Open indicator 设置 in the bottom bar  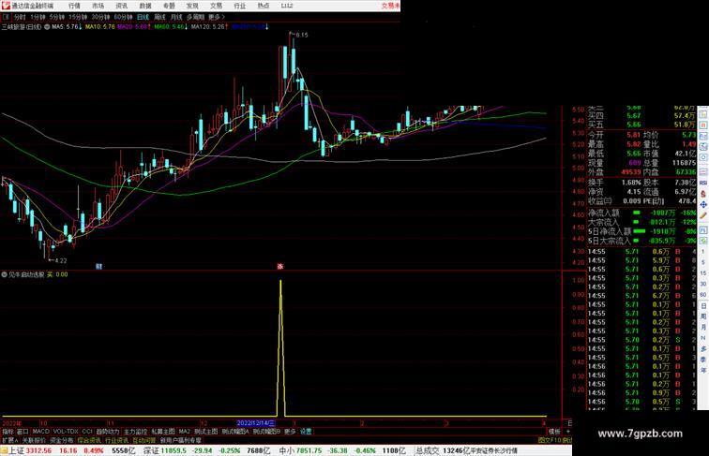(x=306, y=432)
